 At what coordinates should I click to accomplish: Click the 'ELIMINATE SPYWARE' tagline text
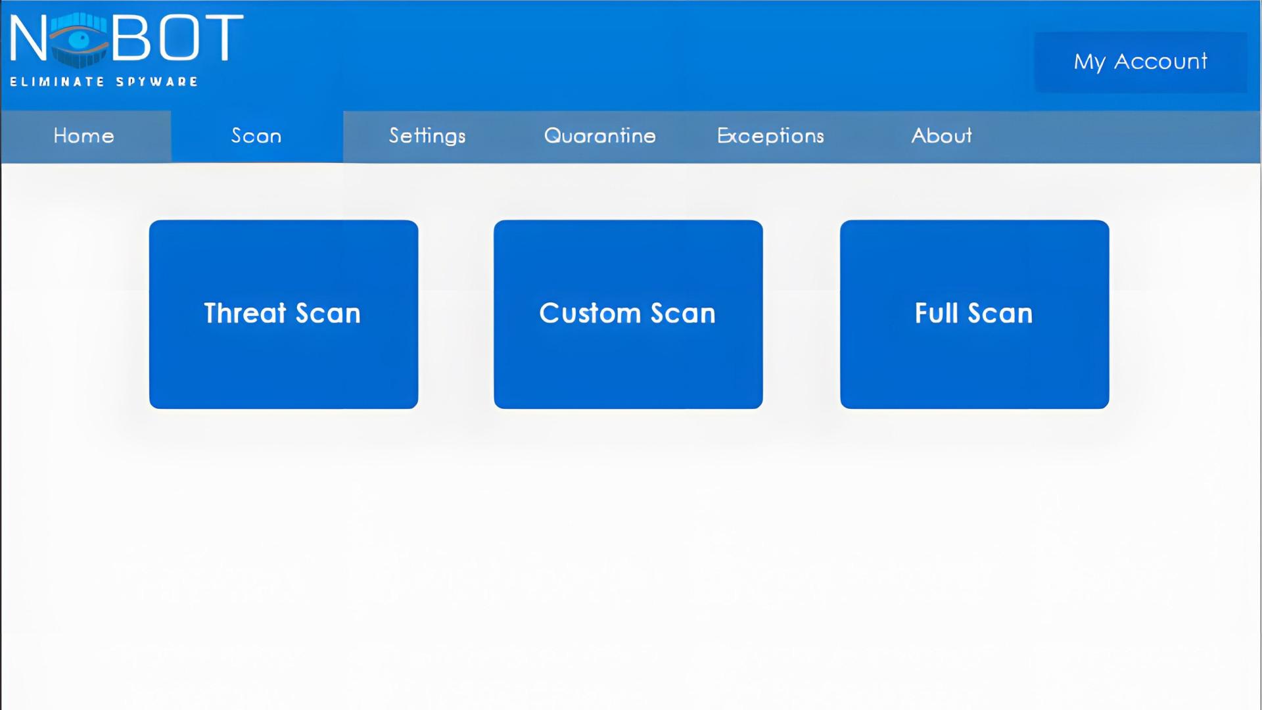[104, 82]
